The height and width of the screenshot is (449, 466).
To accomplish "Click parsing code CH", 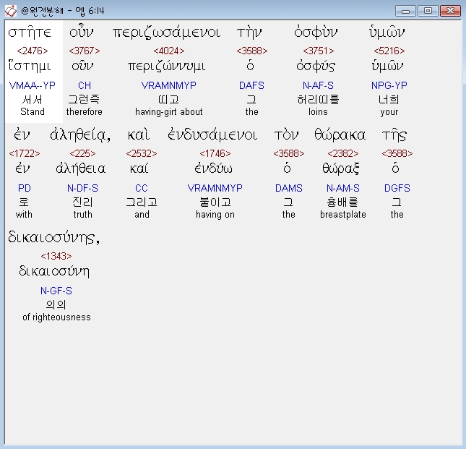I will click(85, 85).
